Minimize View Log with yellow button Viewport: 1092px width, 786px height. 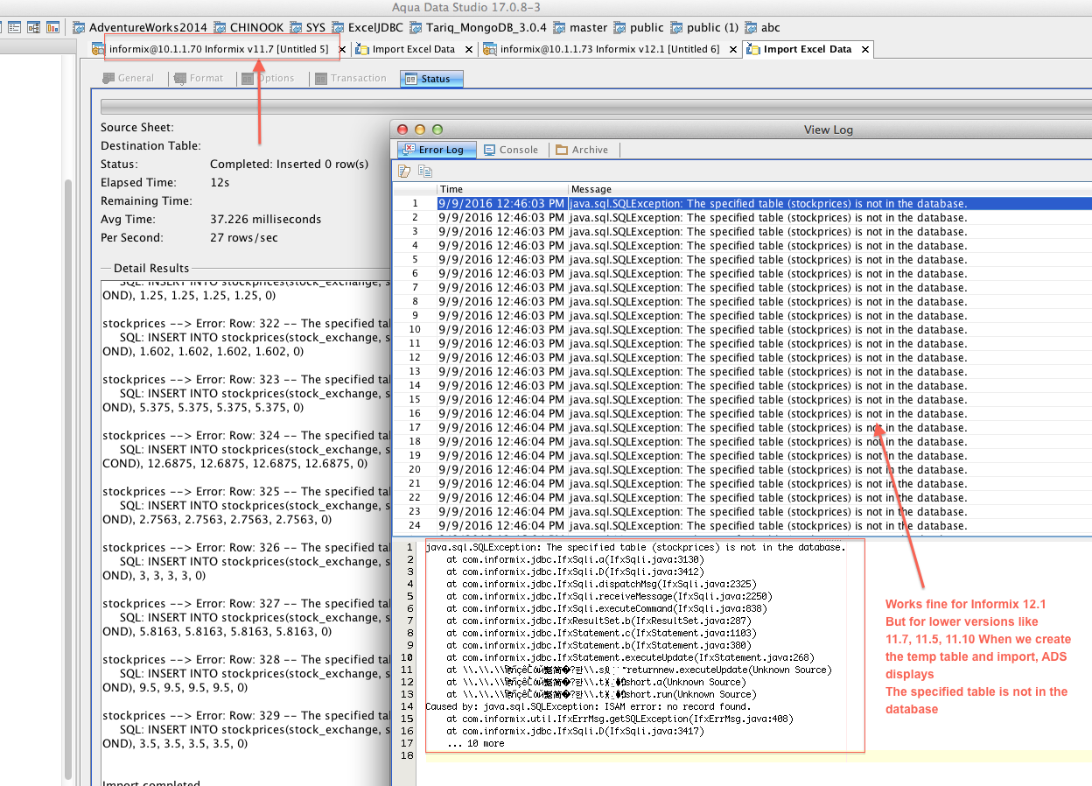[421, 130]
